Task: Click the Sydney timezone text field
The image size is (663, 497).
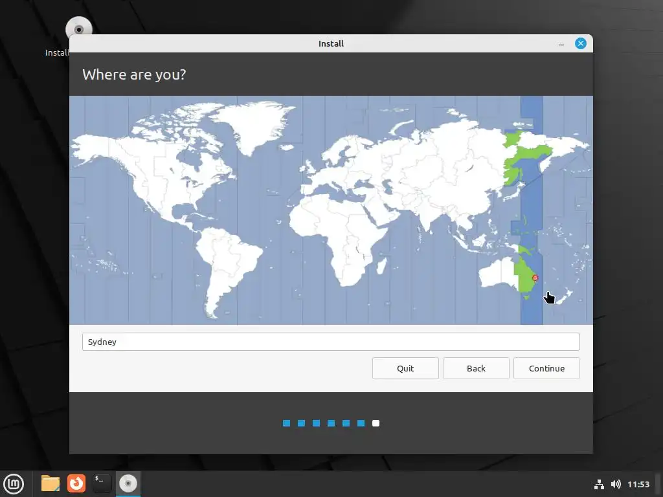Action: coord(331,342)
